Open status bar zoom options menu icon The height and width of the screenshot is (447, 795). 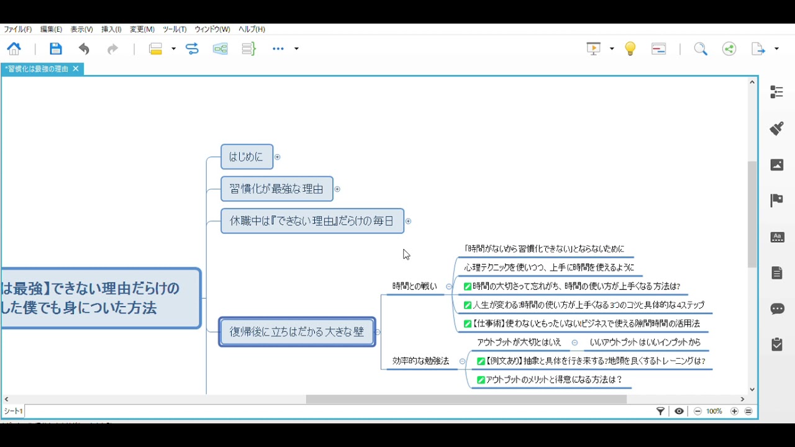[x=748, y=411]
